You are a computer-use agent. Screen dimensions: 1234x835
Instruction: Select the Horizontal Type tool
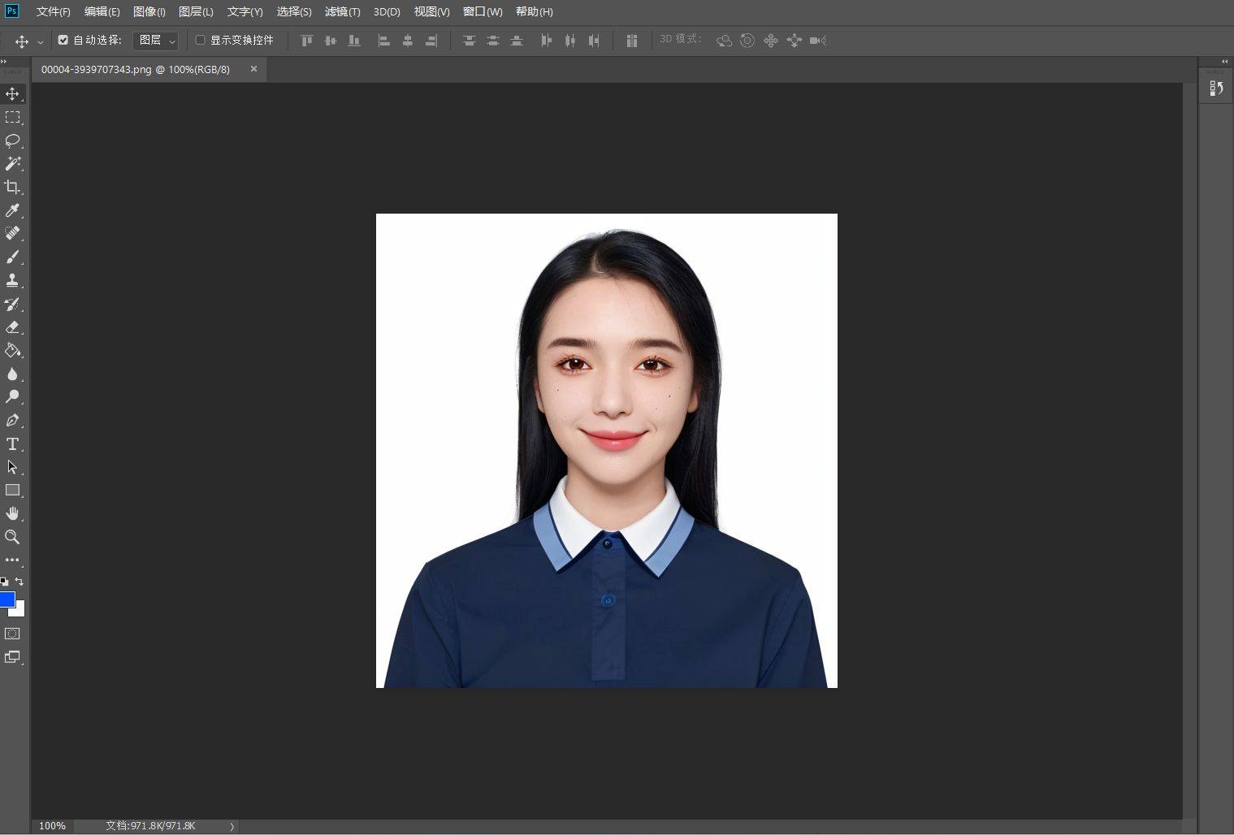[x=12, y=443]
